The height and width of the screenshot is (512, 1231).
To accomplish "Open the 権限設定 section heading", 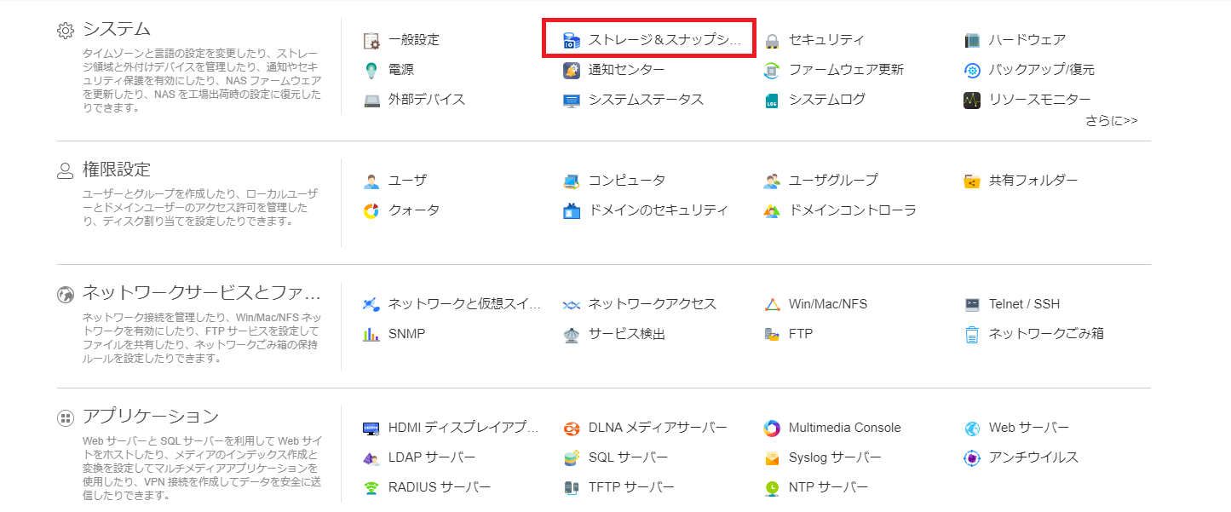I will coord(117,170).
